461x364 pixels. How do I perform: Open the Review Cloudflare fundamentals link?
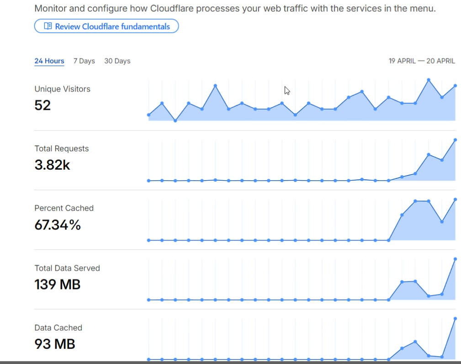(x=106, y=26)
